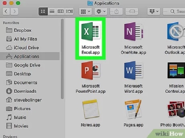Open the Microsoft Excel.app icon
Screen dimensions: 185x138
point(91,32)
